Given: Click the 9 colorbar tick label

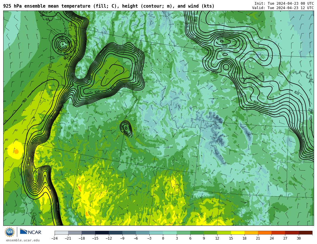Looking at the screenshot, I should pos(204,238).
